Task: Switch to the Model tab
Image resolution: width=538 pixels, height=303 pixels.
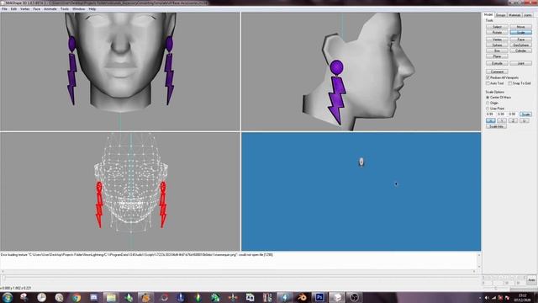Action: pyautogui.click(x=488, y=15)
